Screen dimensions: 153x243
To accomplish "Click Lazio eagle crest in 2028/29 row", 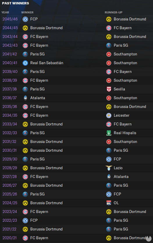I will (x=109, y=168).
